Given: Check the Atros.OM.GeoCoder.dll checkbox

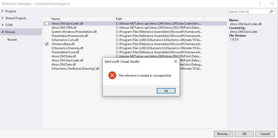Looking at the screenshot, I should tap(47, 23).
